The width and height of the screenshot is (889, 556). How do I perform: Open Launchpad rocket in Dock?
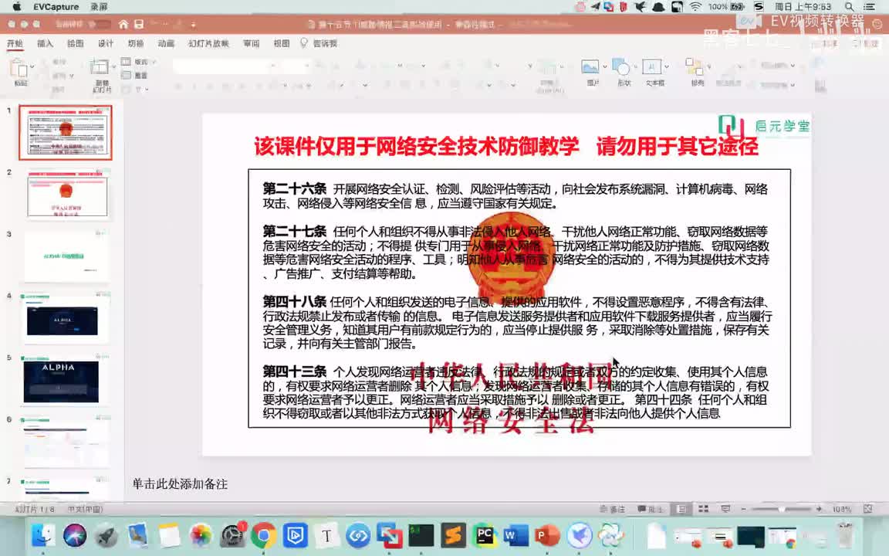point(106,535)
